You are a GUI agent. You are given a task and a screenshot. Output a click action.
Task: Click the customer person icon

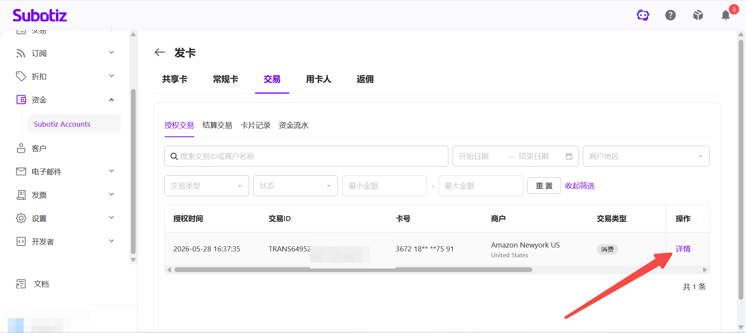point(21,148)
